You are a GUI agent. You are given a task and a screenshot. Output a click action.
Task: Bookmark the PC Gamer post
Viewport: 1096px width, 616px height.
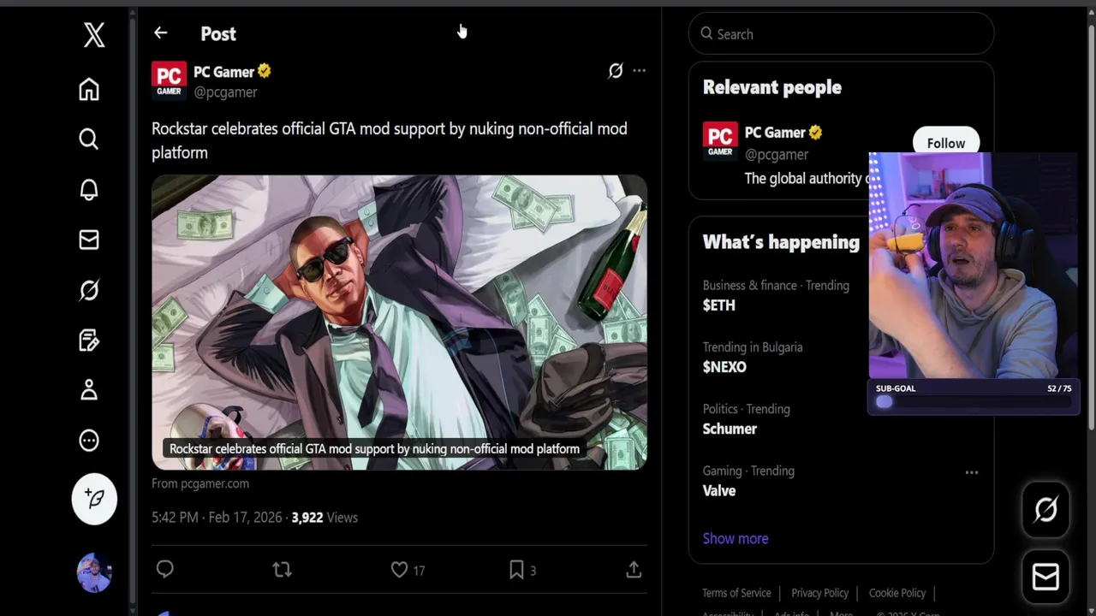point(516,570)
